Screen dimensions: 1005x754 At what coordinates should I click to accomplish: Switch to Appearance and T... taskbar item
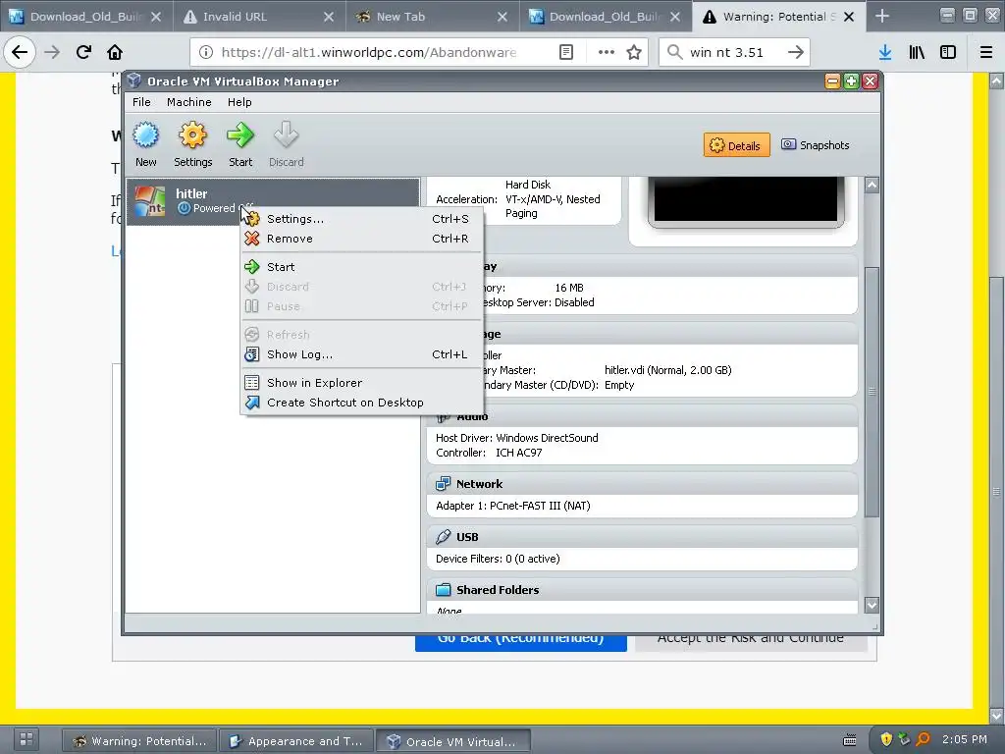296,740
